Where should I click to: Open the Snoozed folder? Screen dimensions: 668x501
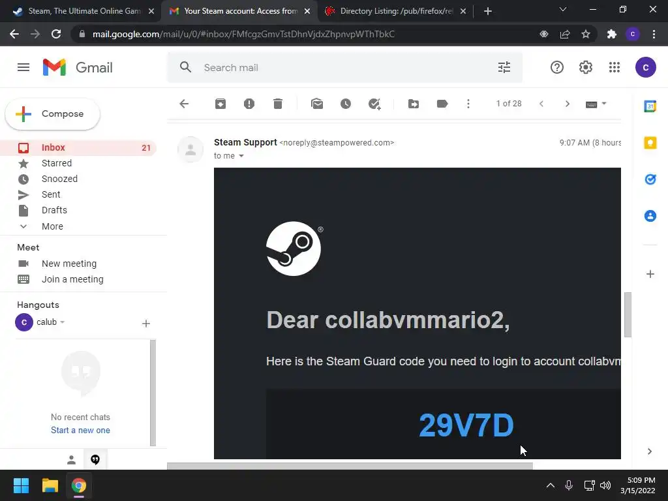click(x=59, y=179)
